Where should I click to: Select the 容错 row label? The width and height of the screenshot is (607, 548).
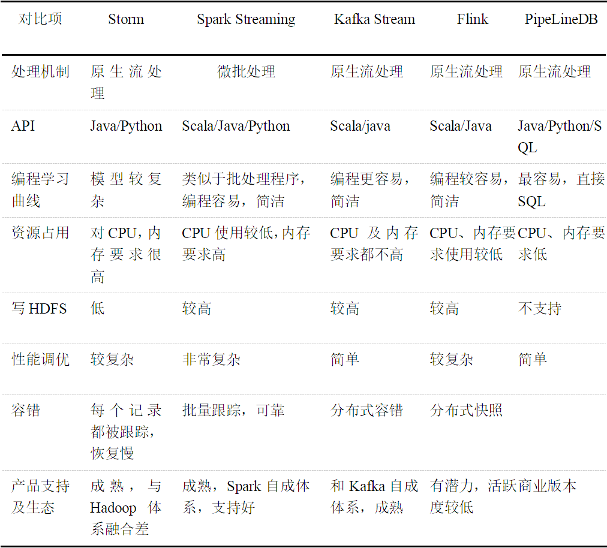(x=26, y=411)
